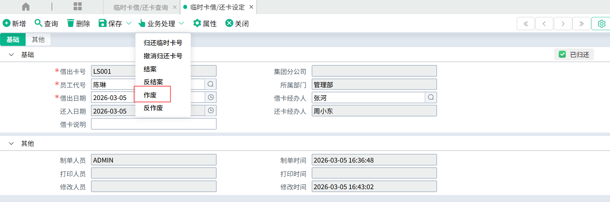Switch to the 其他 tab
Image resolution: width=610 pixels, height=202 pixels.
coord(38,39)
